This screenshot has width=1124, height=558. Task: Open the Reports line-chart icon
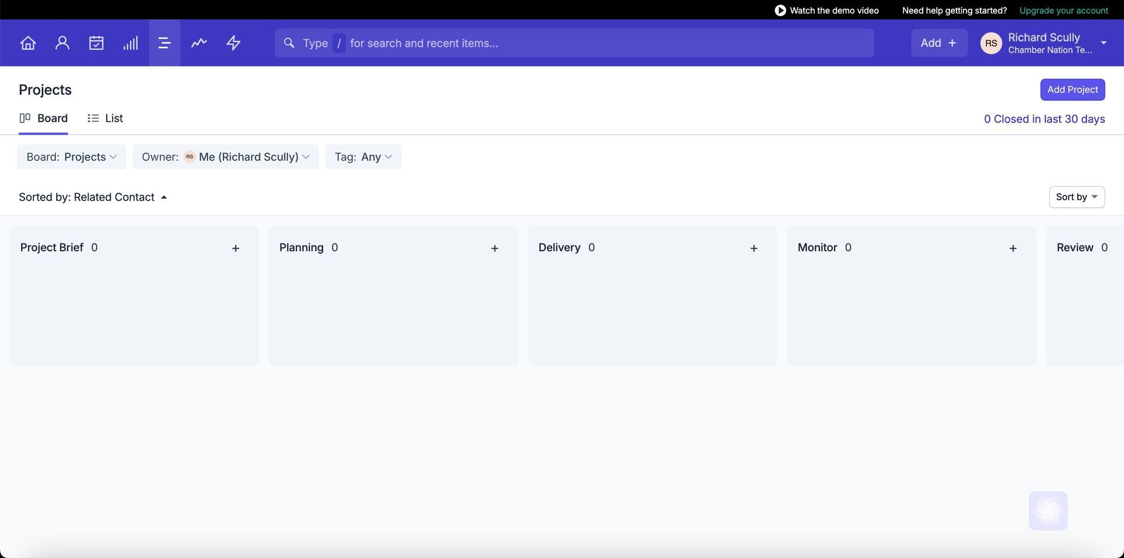pos(199,43)
